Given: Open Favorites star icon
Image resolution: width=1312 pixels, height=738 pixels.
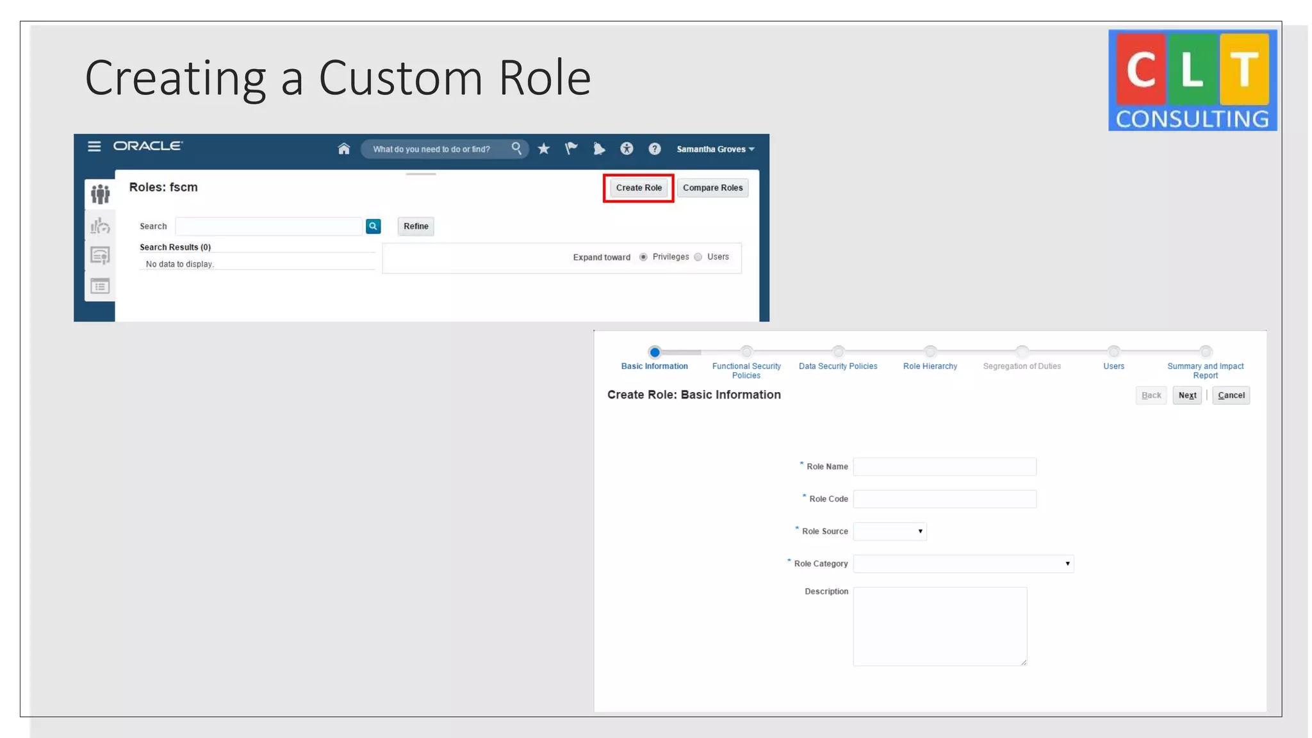Looking at the screenshot, I should (x=544, y=149).
